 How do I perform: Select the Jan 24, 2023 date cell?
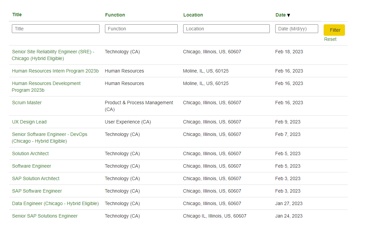click(289, 216)
